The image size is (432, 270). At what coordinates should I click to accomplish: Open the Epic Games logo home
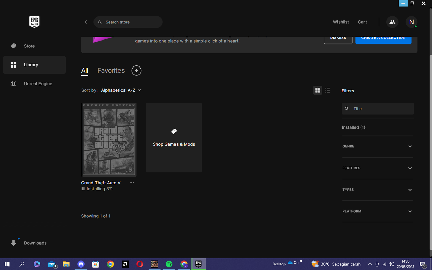(x=34, y=22)
